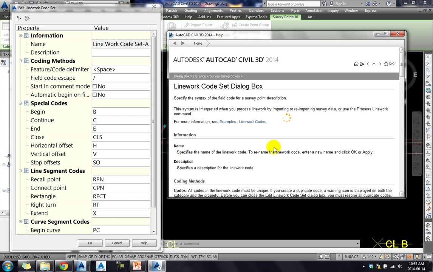Open the Featured Apps tab
Screen dimensions: 433x272
point(228,17)
